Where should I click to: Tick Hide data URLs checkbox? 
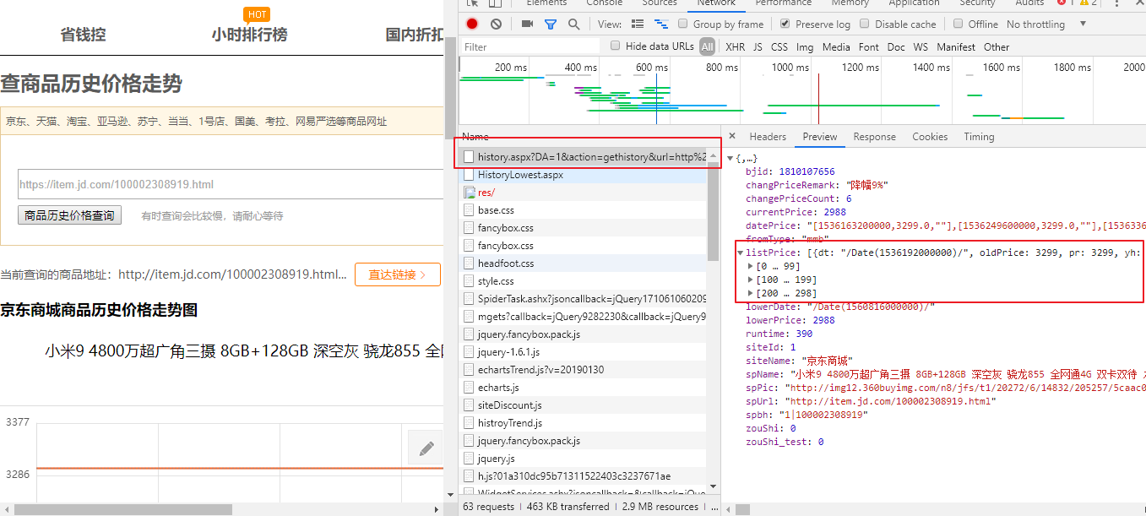click(616, 46)
